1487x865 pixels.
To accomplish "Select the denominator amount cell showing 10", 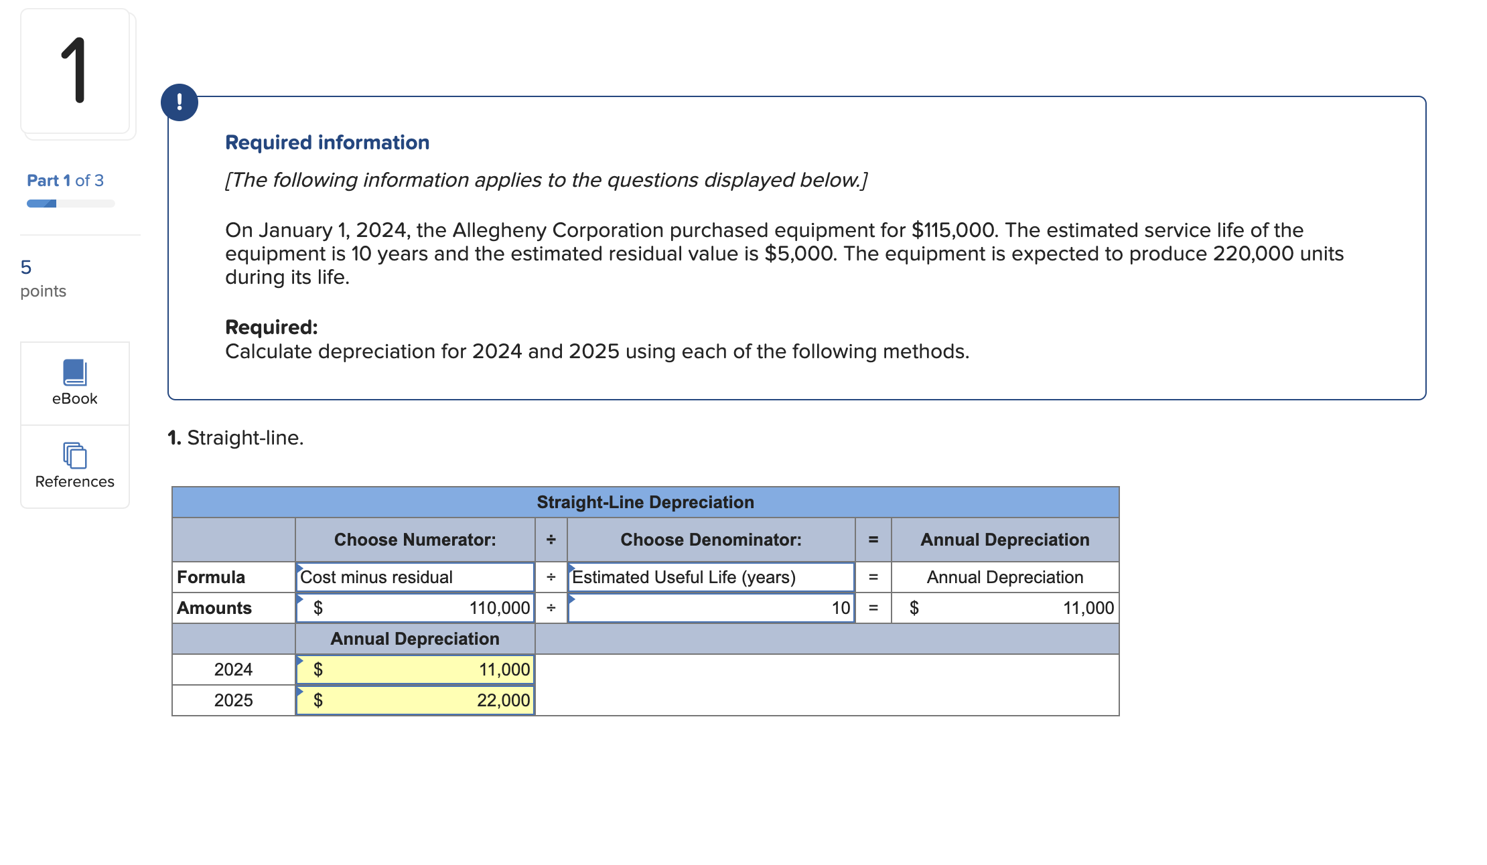I will click(x=710, y=608).
